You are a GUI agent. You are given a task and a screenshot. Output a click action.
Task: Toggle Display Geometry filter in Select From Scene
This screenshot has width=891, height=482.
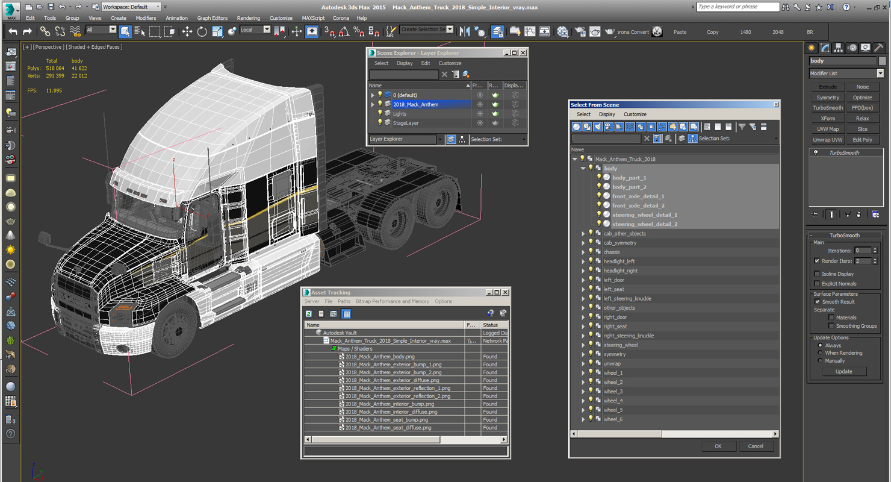[x=577, y=127]
